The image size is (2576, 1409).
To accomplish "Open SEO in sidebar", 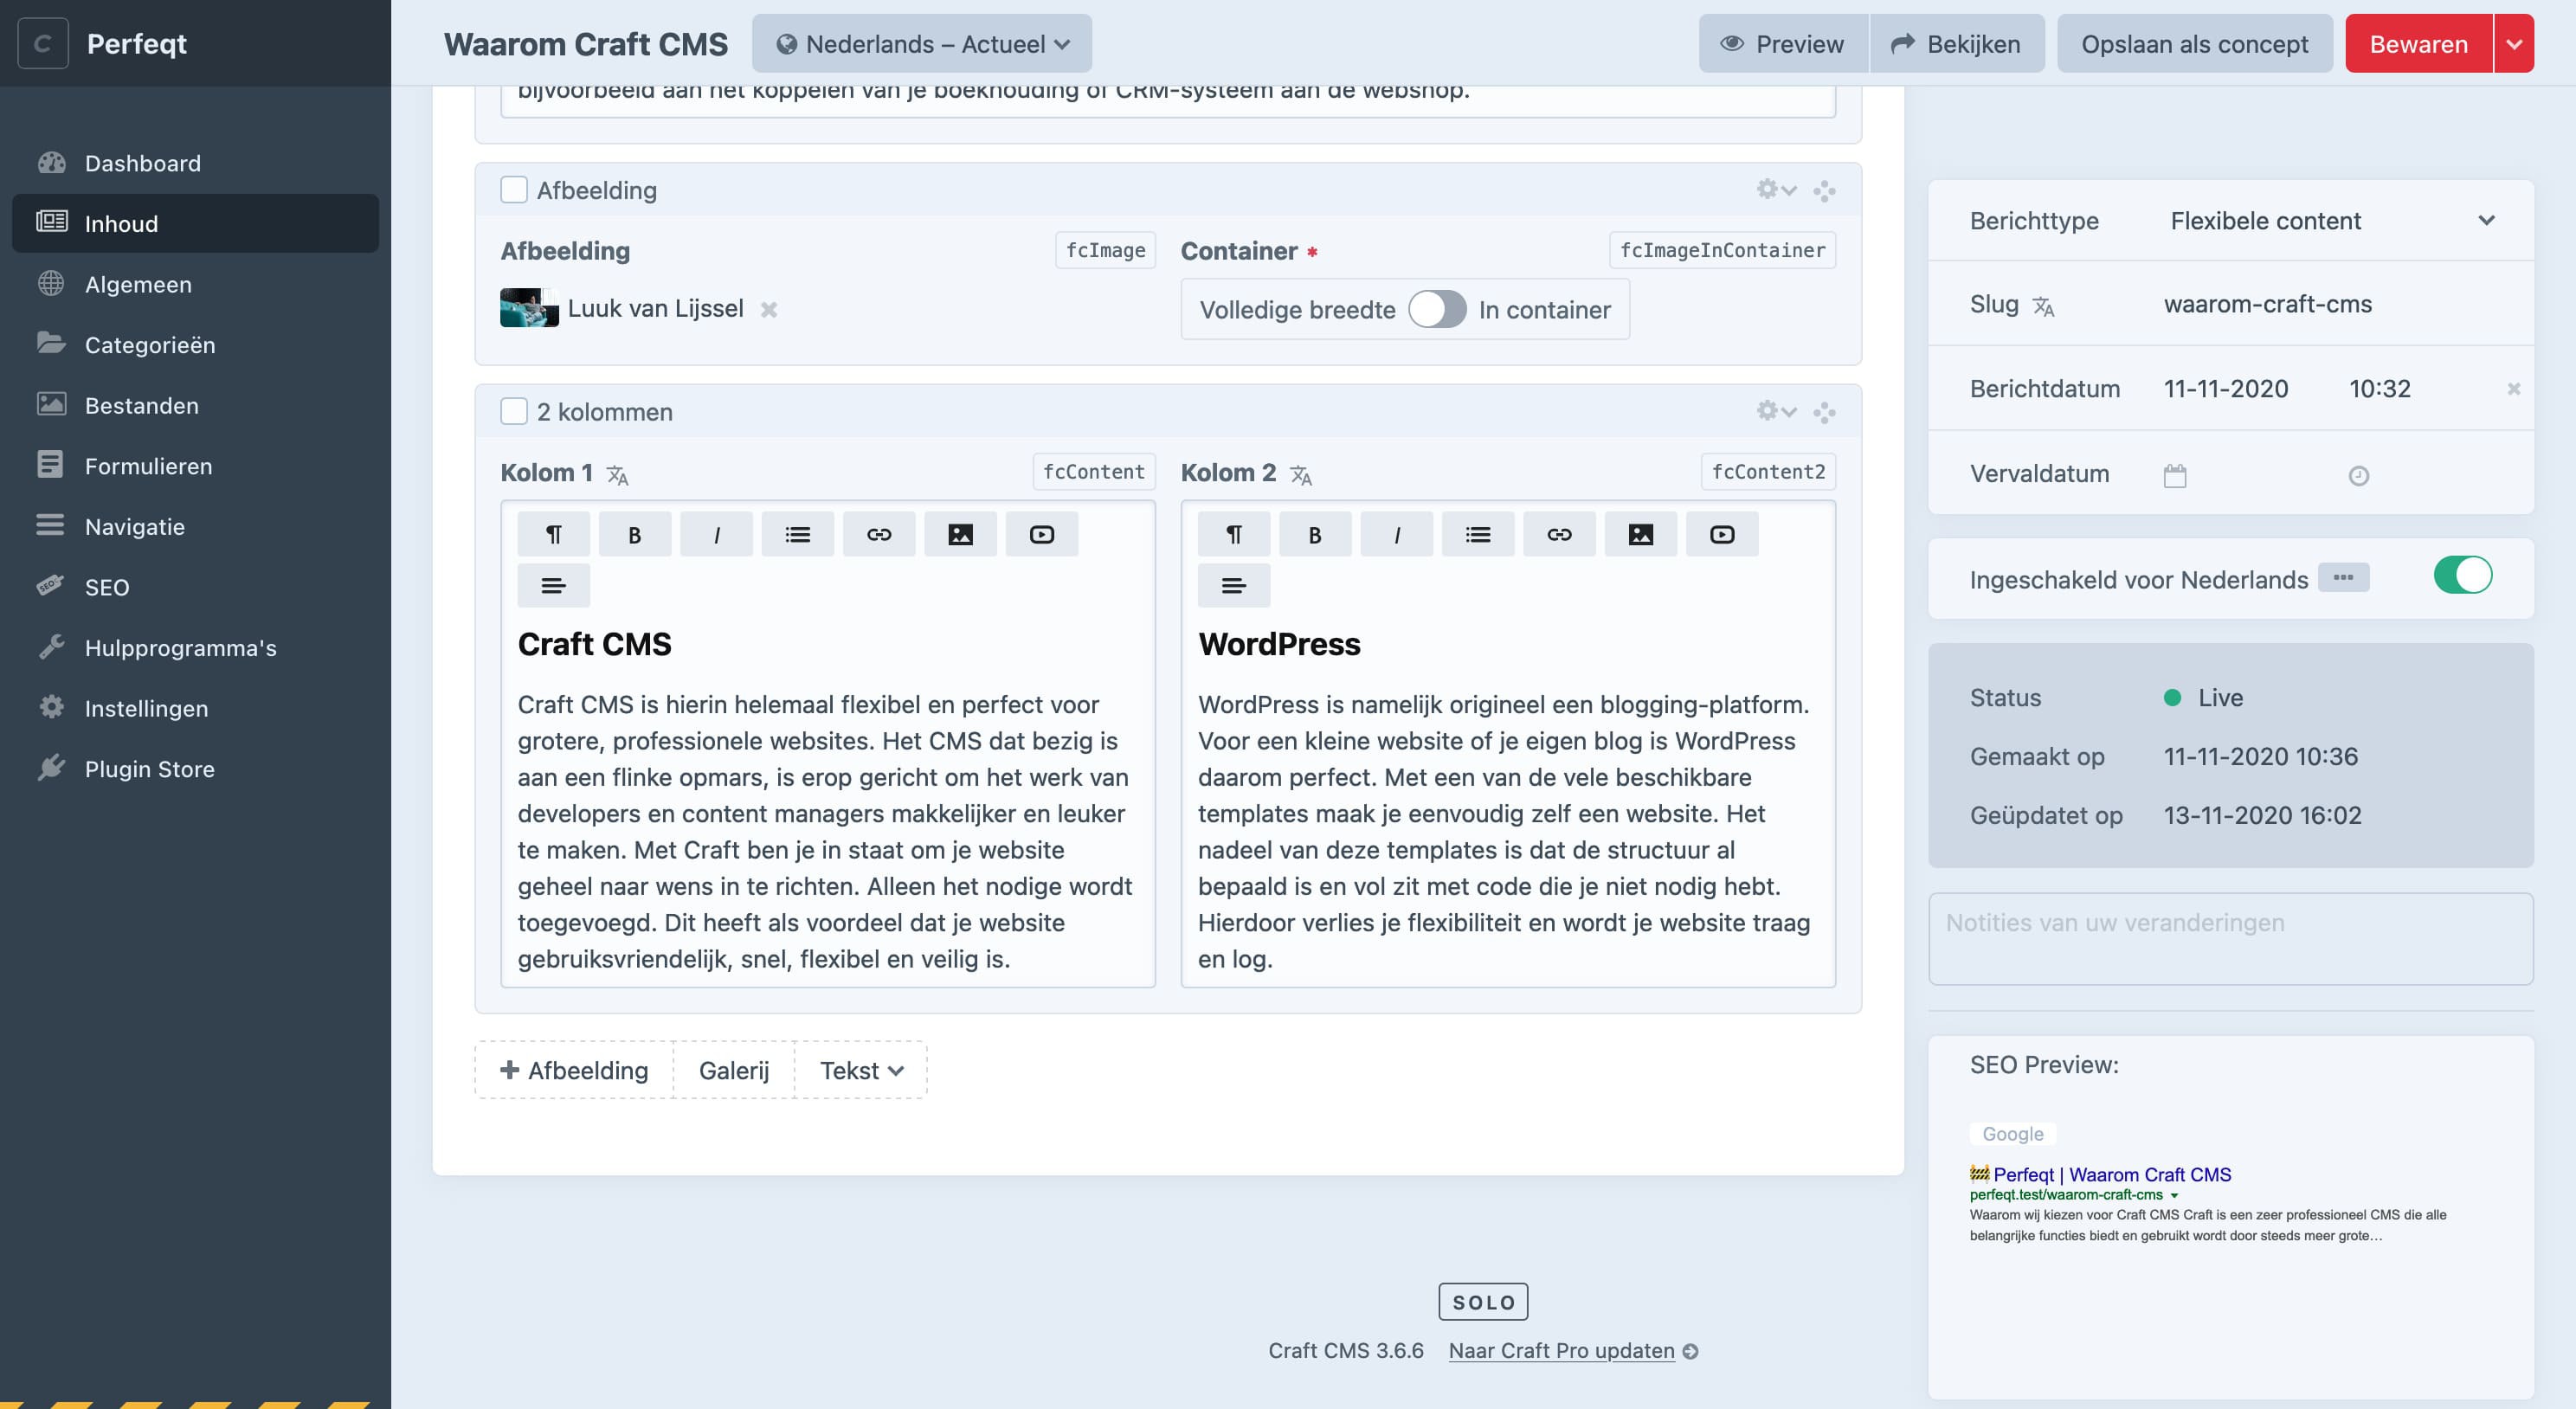I will [x=195, y=587].
